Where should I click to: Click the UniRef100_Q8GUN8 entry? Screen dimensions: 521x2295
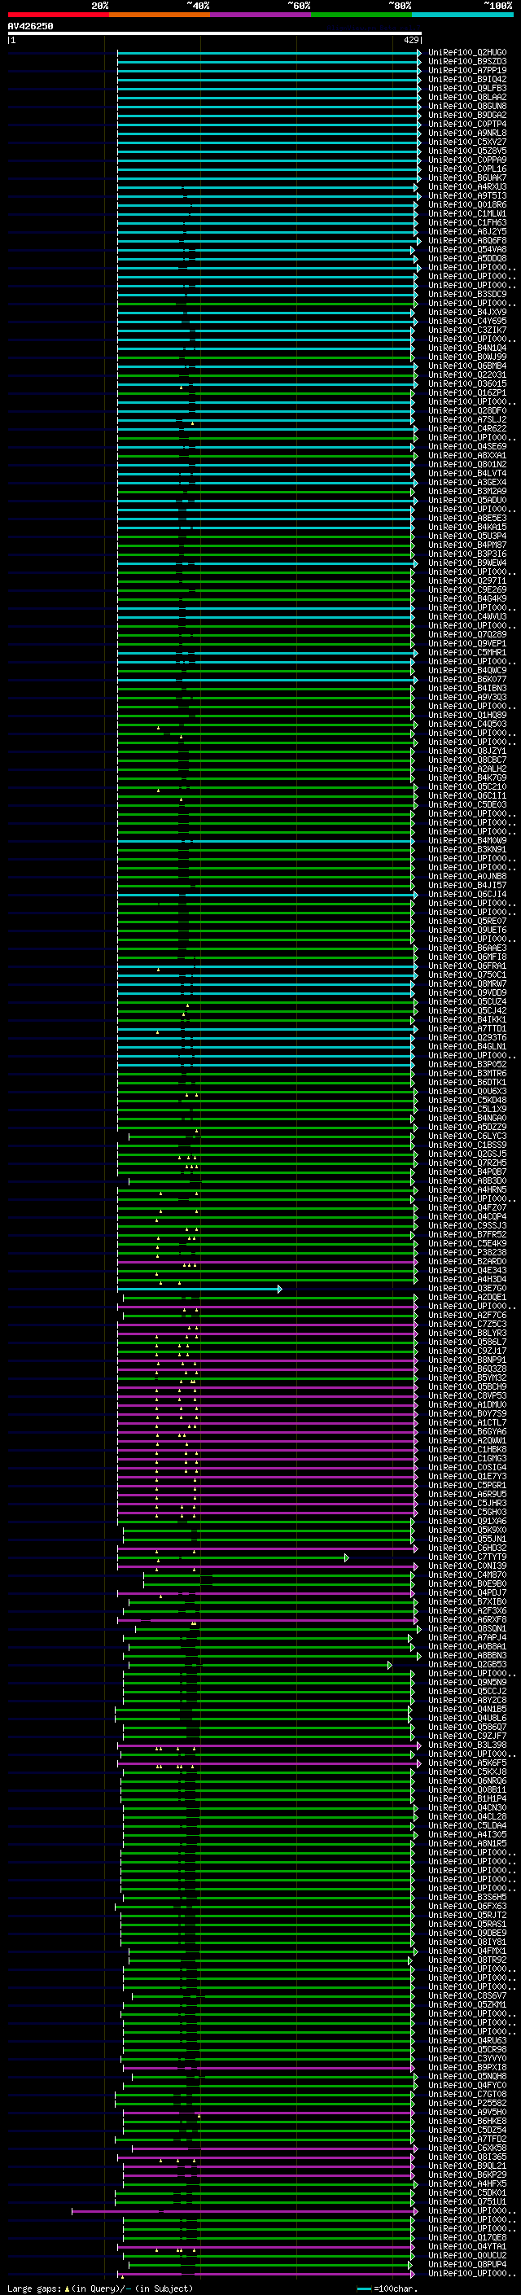coord(466,106)
